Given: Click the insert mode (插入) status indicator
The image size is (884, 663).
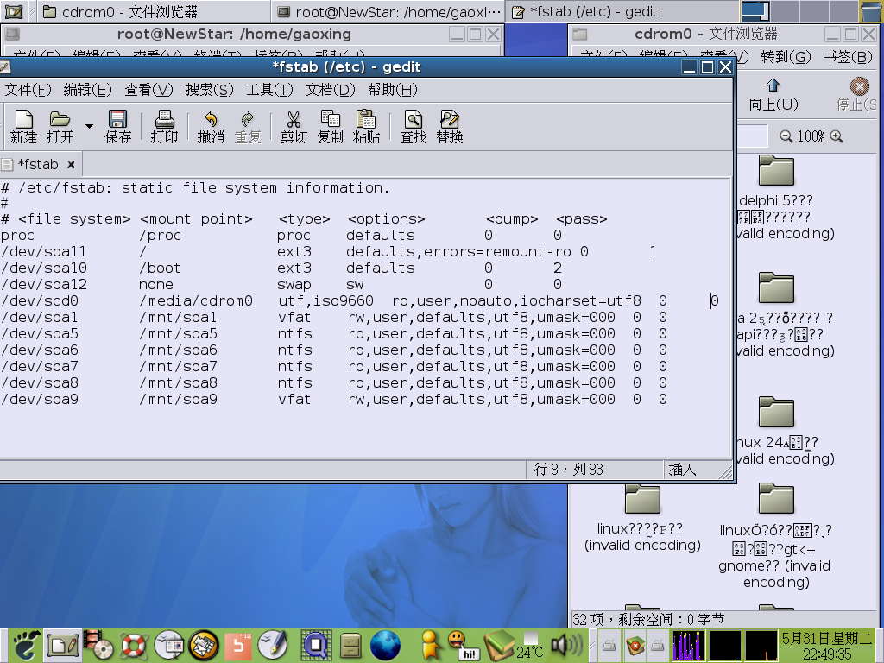Looking at the screenshot, I should click(x=682, y=469).
